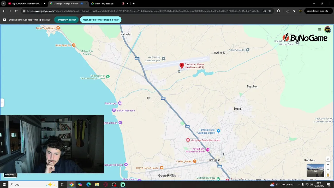
Task: Open a new browser tab
Action: (134, 4)
